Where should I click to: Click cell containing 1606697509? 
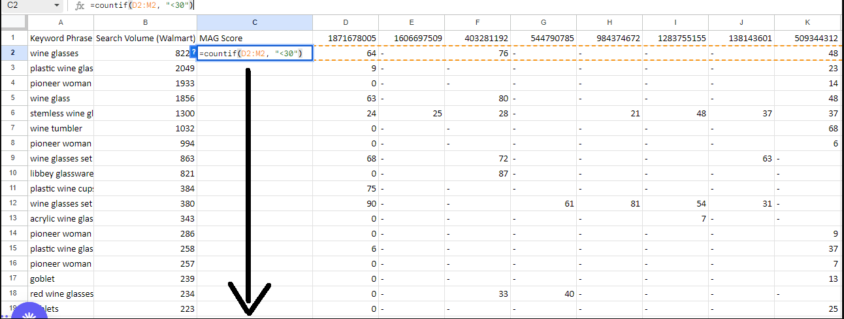412,38
